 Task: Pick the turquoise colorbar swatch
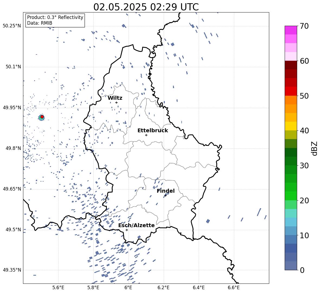[291, 213]
